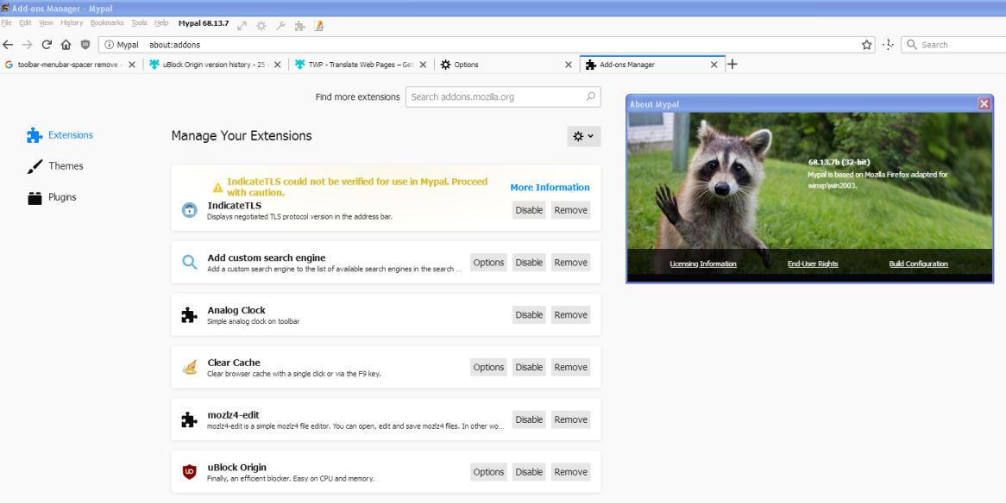Open Build Configuration in About Mypal
The image size is (1006, 503).
[x=918, y=264]
